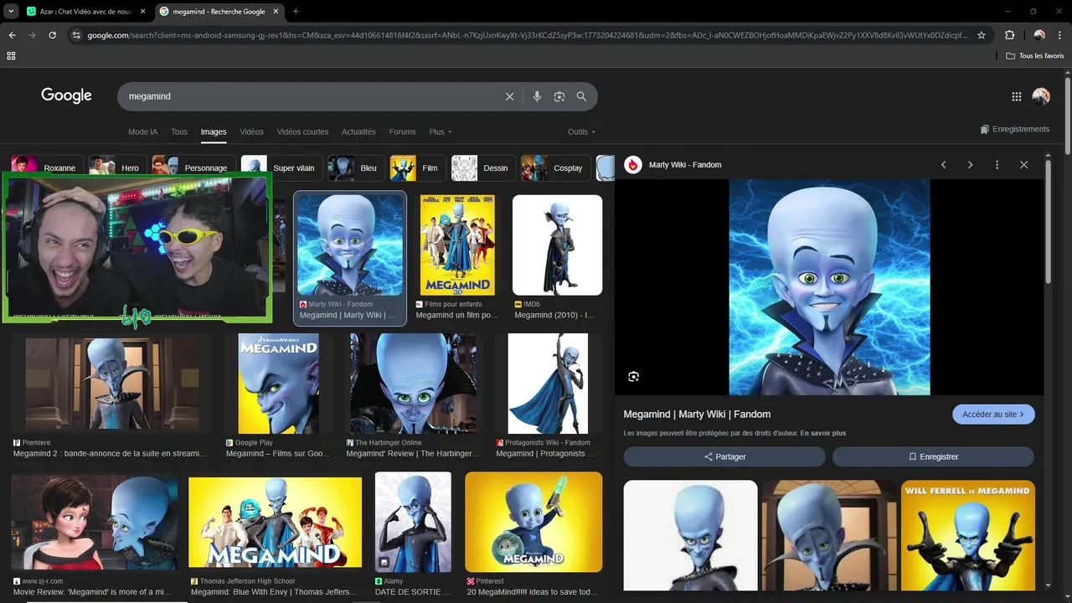Open the tab search dropdown arrow
This screenshot has height=603, width=1072.
point(11,12)
